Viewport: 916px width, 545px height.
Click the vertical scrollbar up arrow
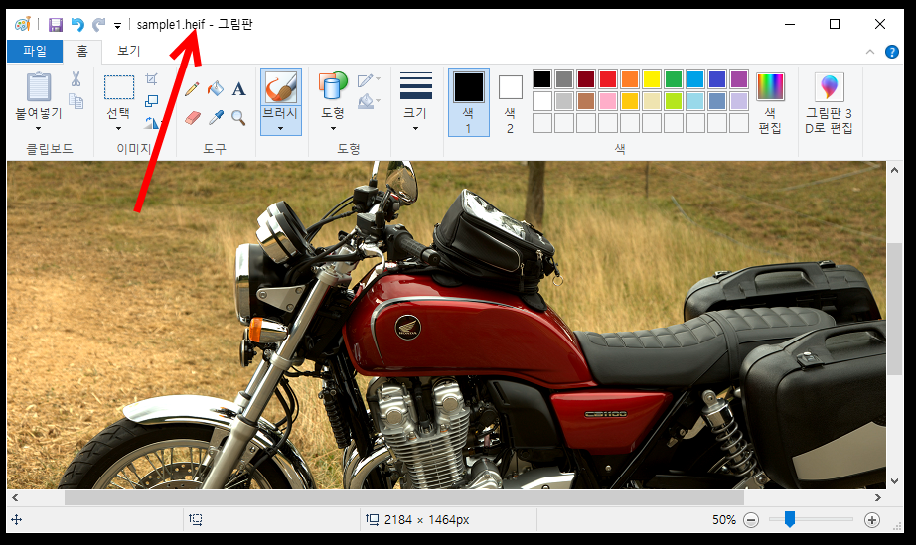coord(894,170)
